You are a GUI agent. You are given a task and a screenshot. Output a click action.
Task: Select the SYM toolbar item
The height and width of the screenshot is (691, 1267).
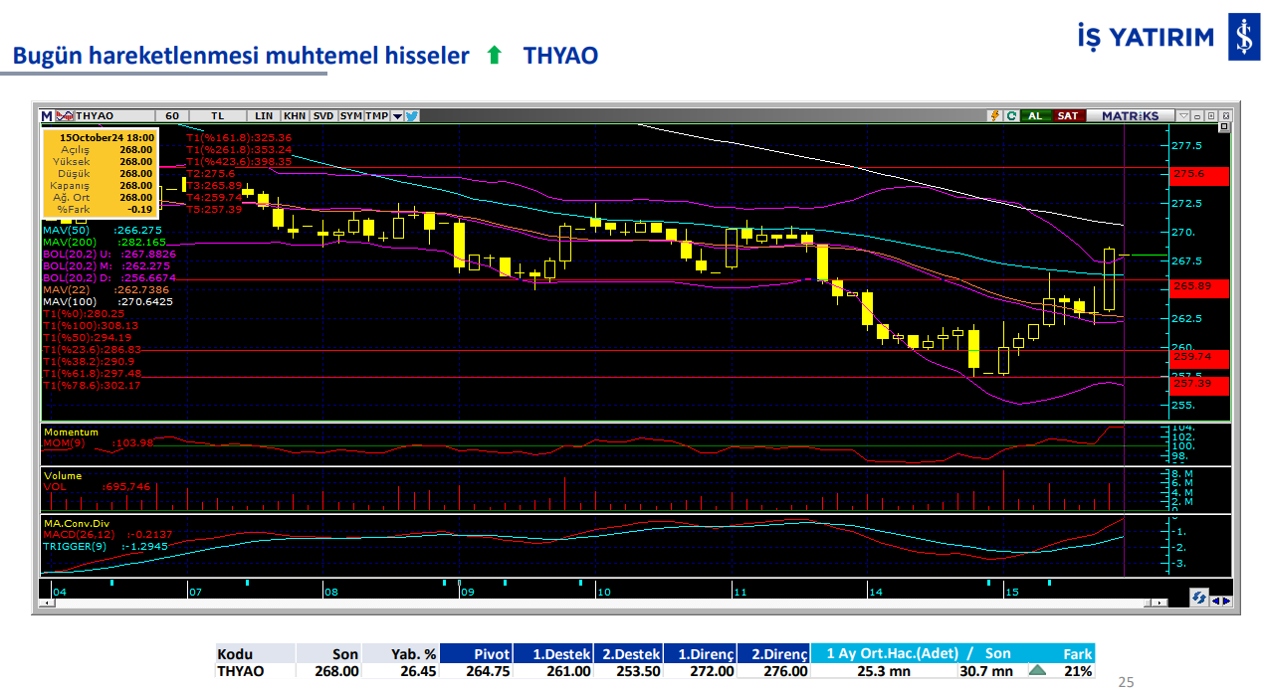tap(350, 116)
